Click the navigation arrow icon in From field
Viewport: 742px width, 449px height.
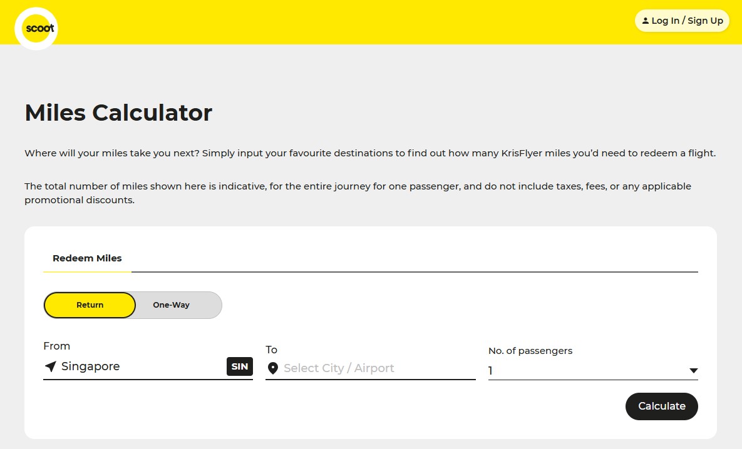[x=51, y=366]
